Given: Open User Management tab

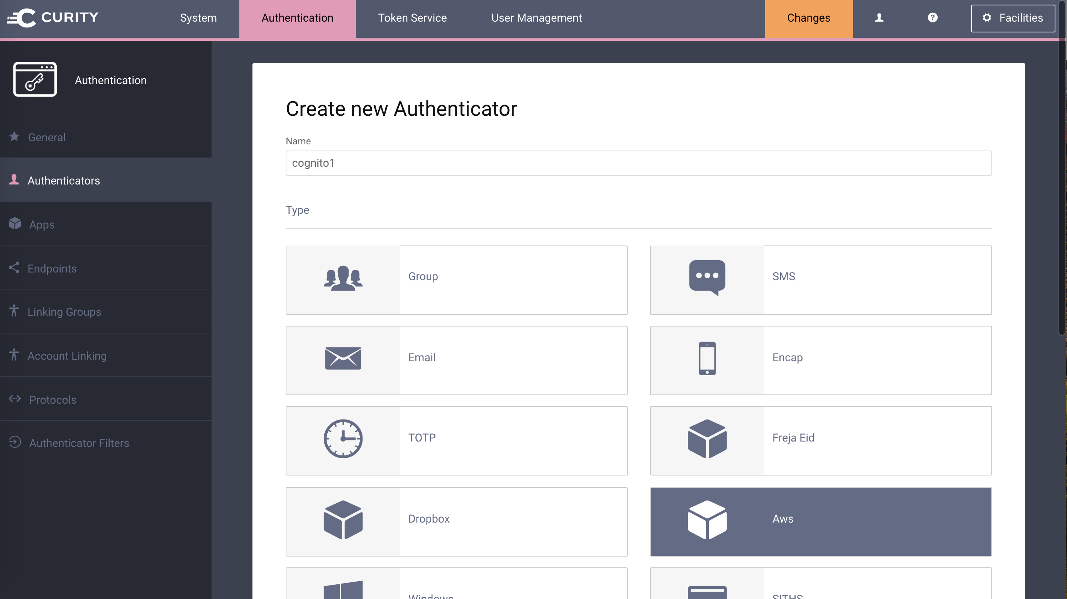Looking at the screenshot, I should 537,18.
